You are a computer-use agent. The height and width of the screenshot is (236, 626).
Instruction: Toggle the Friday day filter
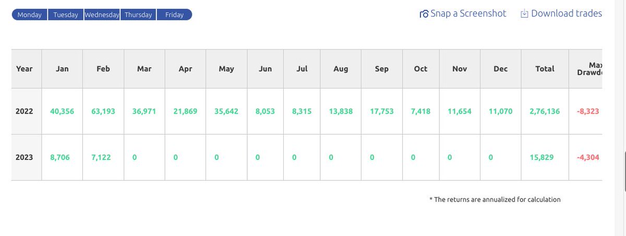(x=174, y=15)
